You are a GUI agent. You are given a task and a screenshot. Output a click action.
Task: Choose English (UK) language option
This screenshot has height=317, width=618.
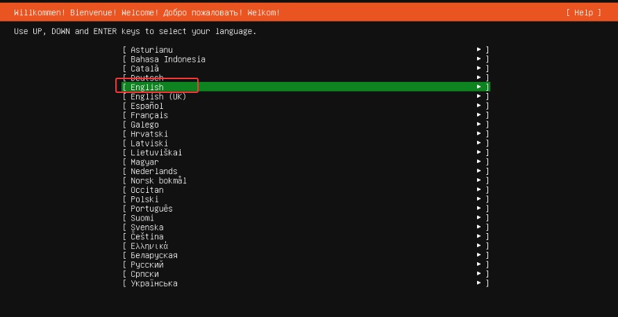(x=158, y=97)
